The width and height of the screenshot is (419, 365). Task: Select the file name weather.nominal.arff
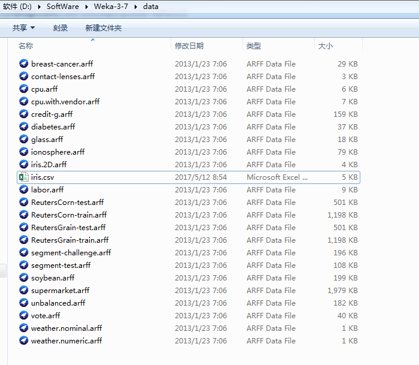tap(66, 328)
